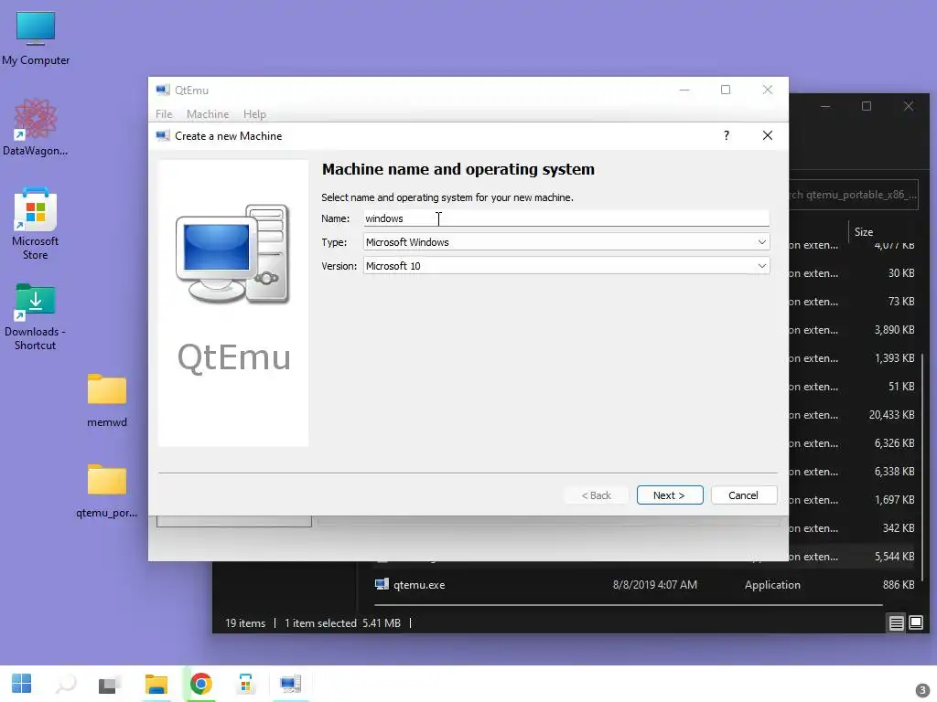This screenshot has width=937, height=702.
Task: Maximize the QtEmu main window
Action: tap(726, 90)
